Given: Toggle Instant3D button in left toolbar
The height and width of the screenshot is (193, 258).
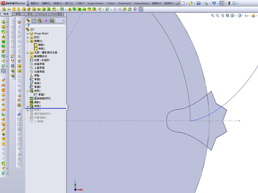Looking at the screenshot, I should click(x=3, y=71).
